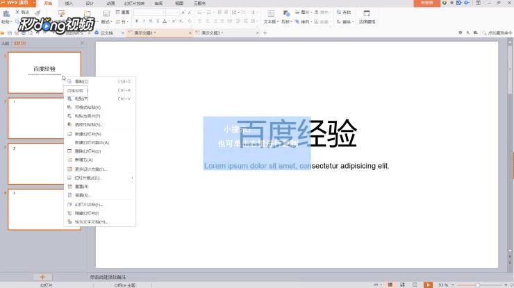The image size is (514, 288).
Task: Open the Picture (图片) dropdown
Action: pyautogui.click(x=304, y=12)
